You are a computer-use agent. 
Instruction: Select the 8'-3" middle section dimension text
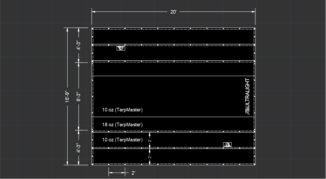[79, 97]
